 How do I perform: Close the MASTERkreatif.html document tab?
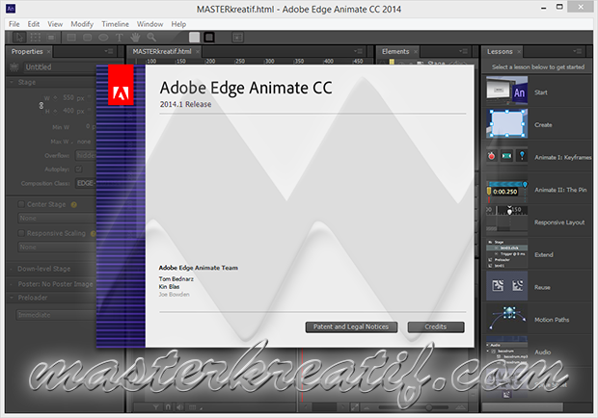pos(198,52)
